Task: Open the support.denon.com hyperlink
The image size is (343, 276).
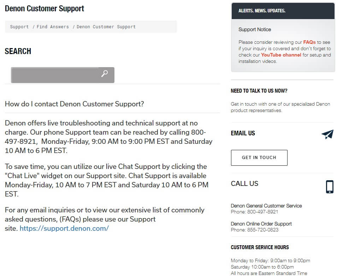Action: [64, 228]
